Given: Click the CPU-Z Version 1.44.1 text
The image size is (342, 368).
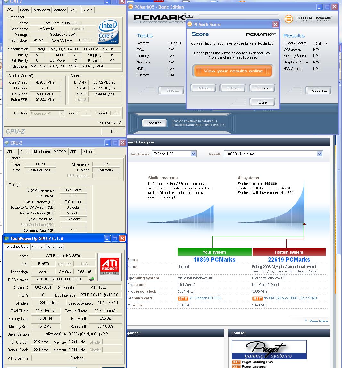Looking at the screenshot, I should coord(110,122).
